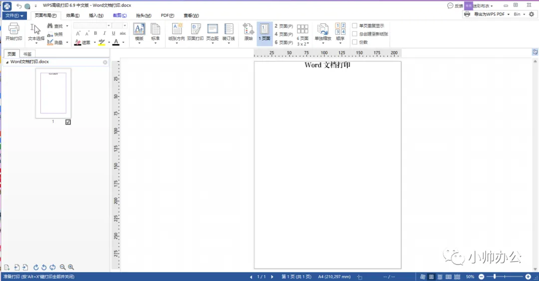Switch to the 查看(W) ribbon tab

[x=191, y=15]
